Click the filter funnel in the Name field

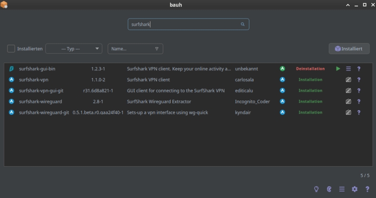point(157,48)
